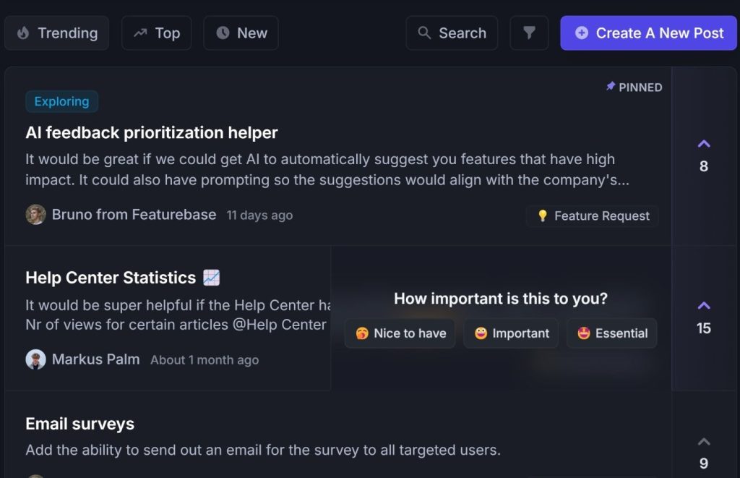Screen dimensions: 740x478
Task: Upvote the Help Center Statistics post
Action: click(704, 306)
